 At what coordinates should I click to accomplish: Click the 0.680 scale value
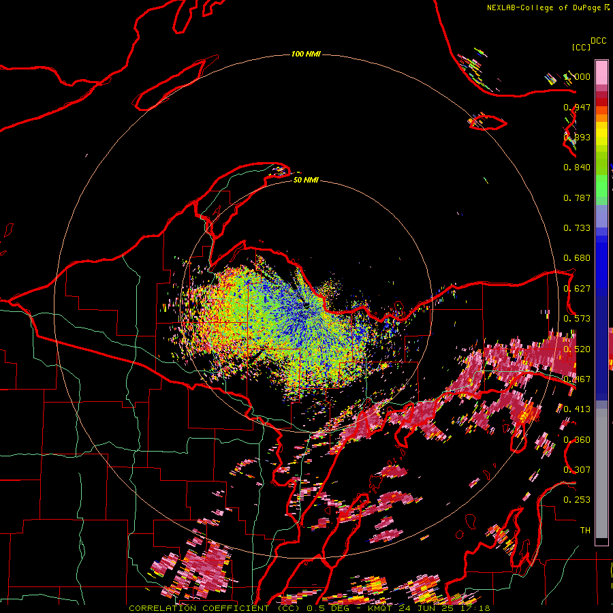(577, 258)
